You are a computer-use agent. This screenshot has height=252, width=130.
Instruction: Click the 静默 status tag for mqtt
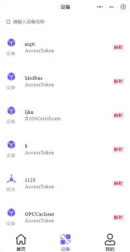point(118,47)
